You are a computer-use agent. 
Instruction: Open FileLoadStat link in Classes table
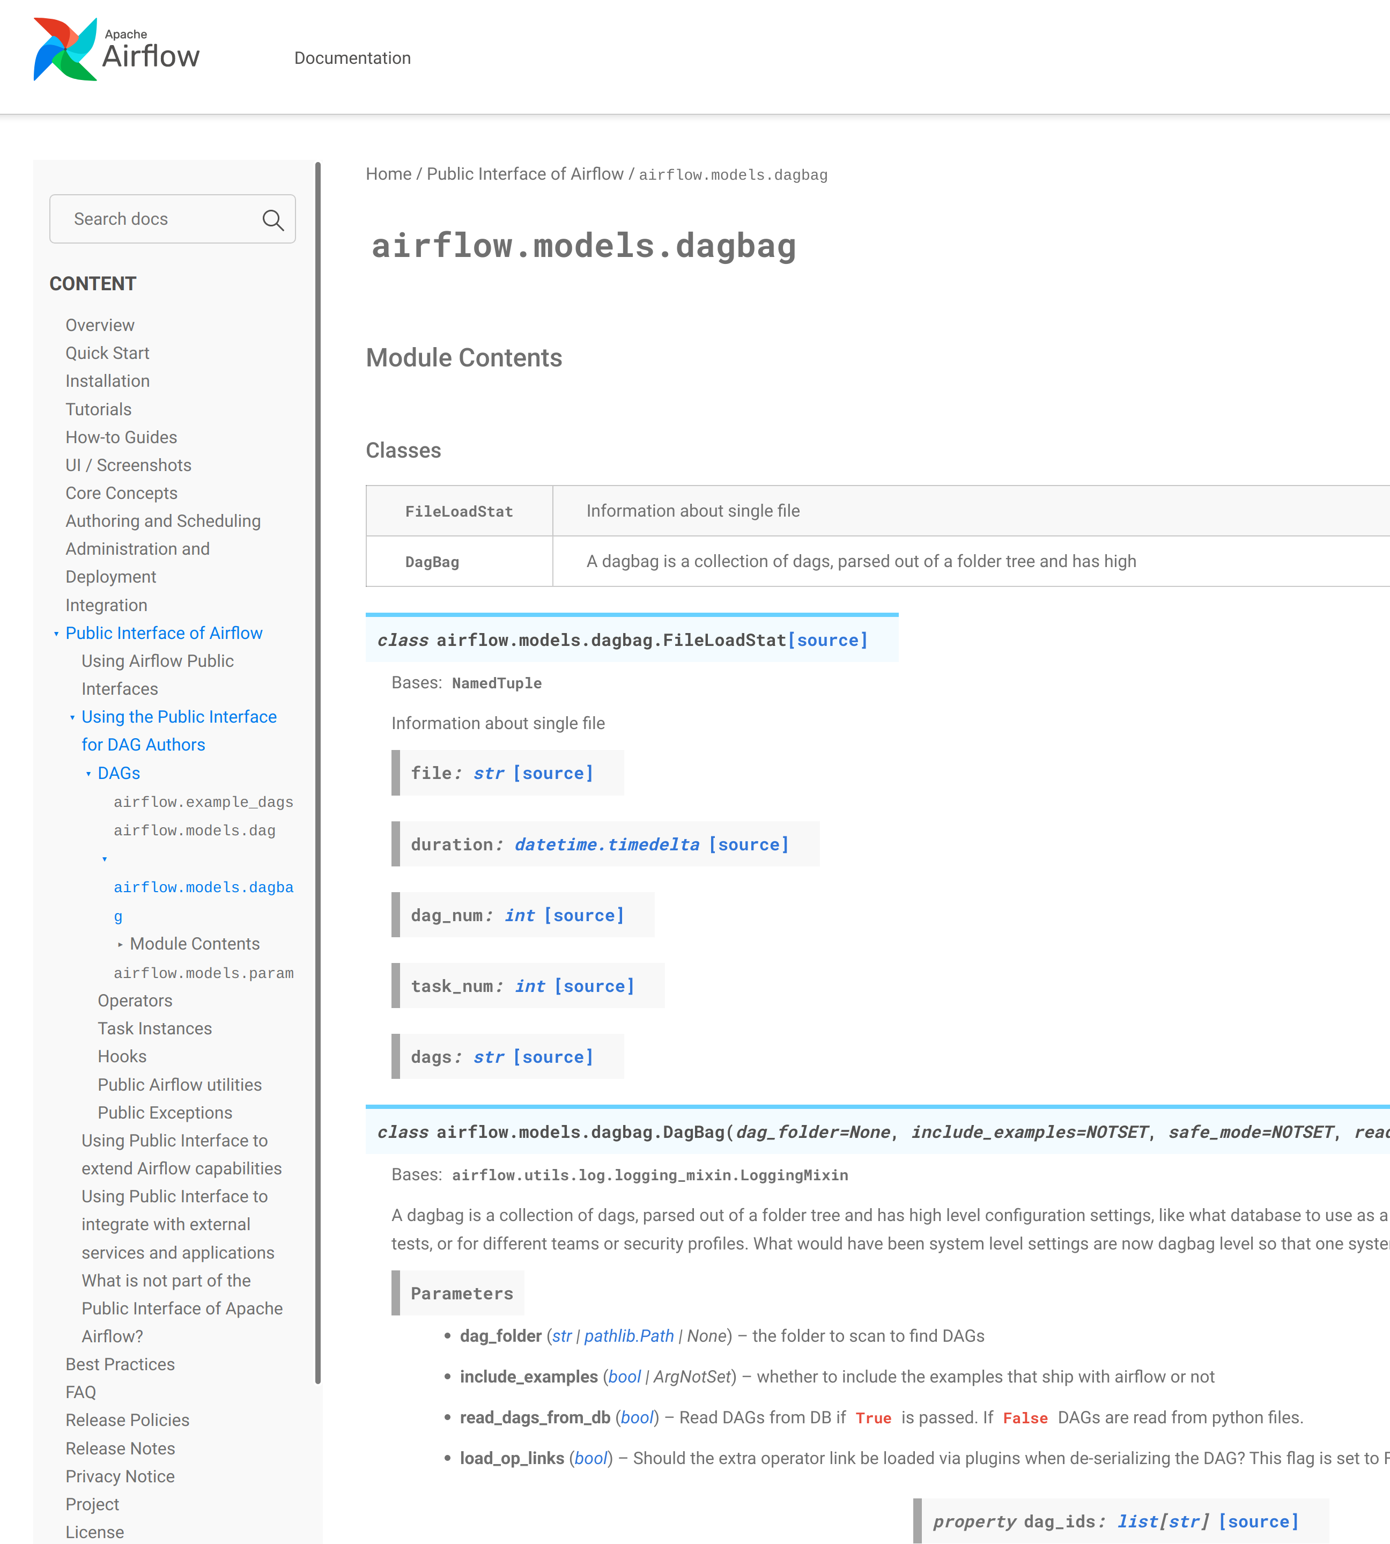tap(459, 511)
